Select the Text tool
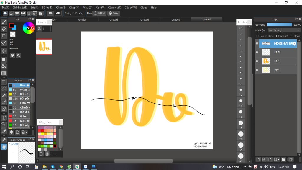Screen dimensions: 302x170 click(4, 117)
